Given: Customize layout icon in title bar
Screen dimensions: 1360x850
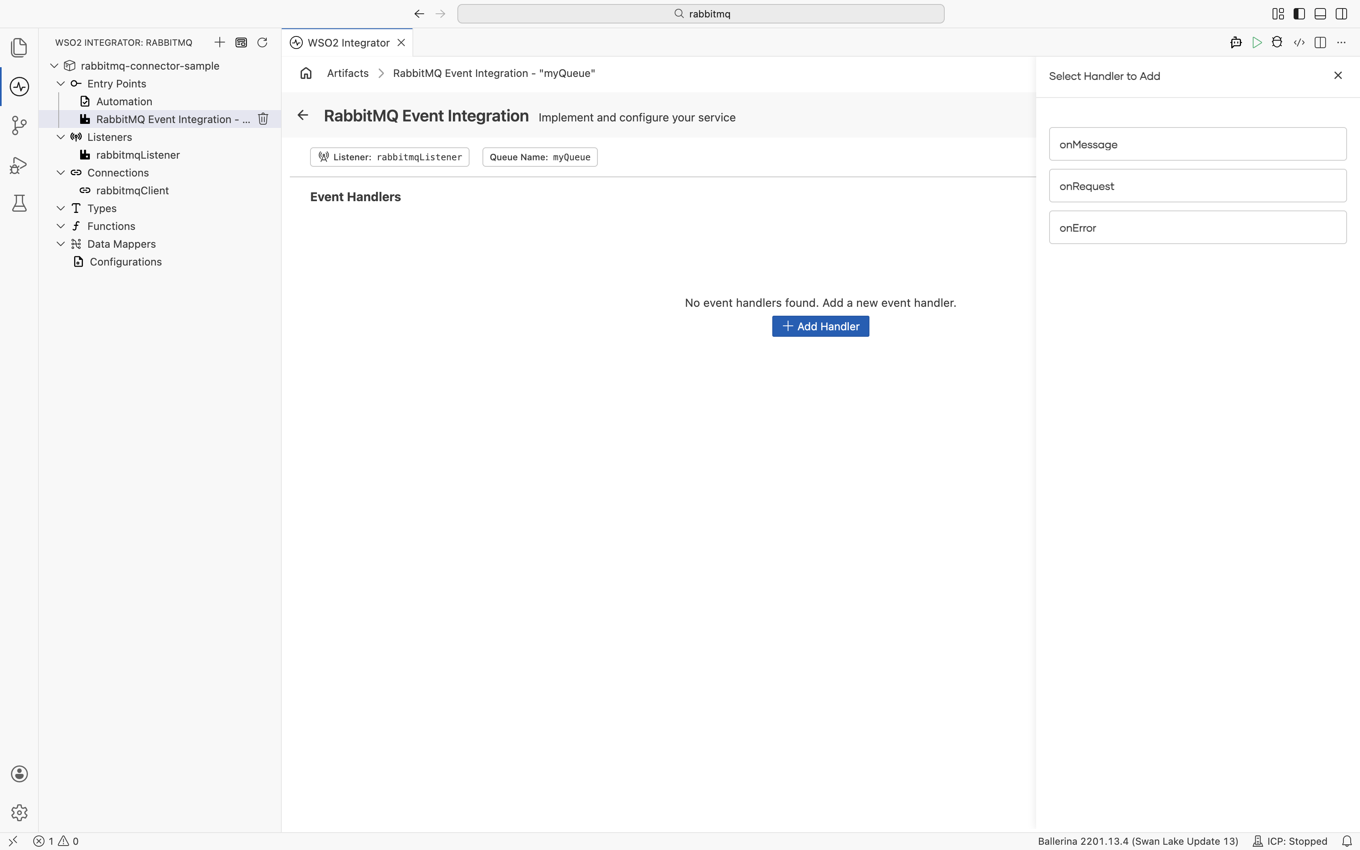Looking at the screenshot, I should 1278,13.
